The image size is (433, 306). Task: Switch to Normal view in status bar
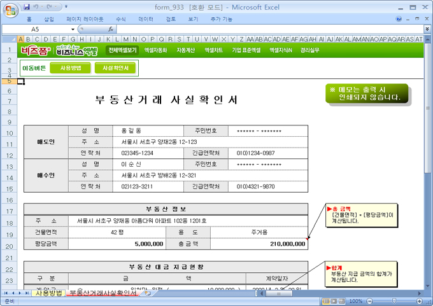(325, 300)
